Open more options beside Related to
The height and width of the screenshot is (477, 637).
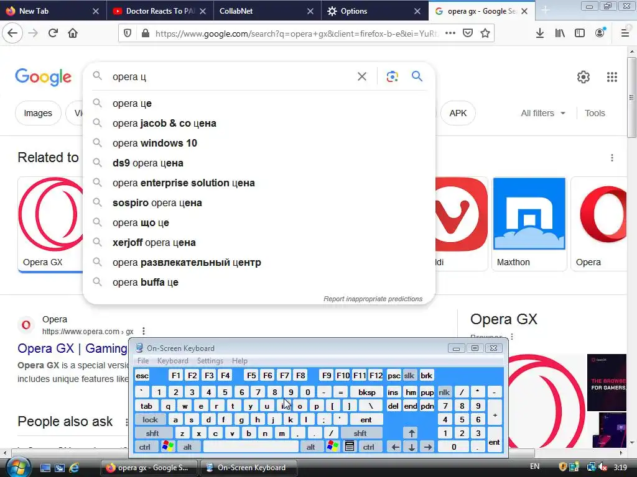(x=612, y=158)
